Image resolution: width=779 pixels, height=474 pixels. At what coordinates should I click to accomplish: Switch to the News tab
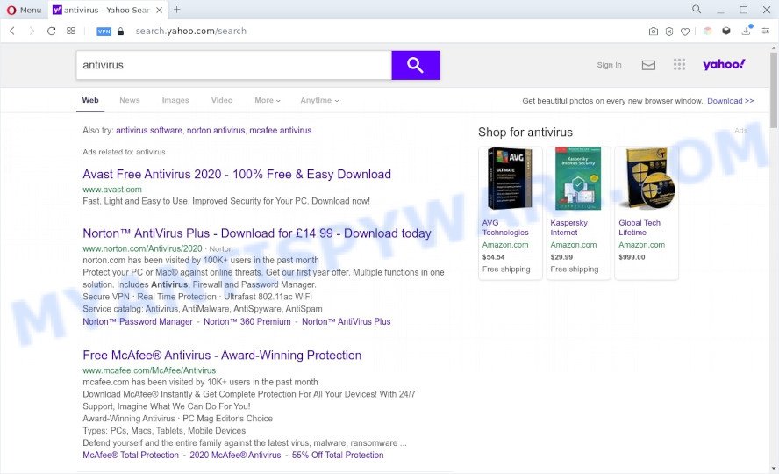(x=130, y=100)
